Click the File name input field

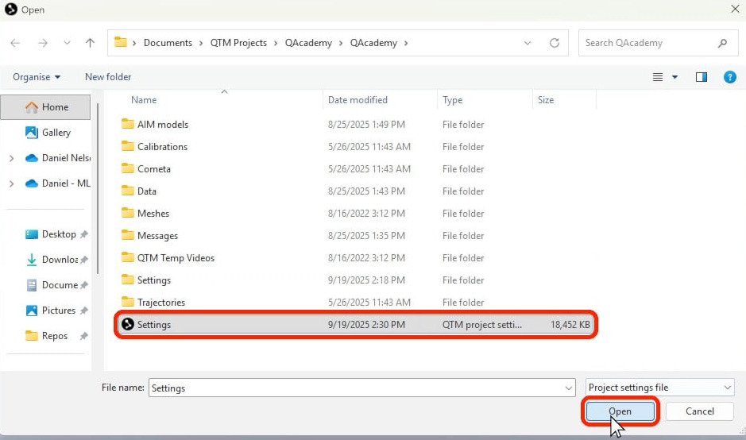pyautogui.click(x=362, y=388)
